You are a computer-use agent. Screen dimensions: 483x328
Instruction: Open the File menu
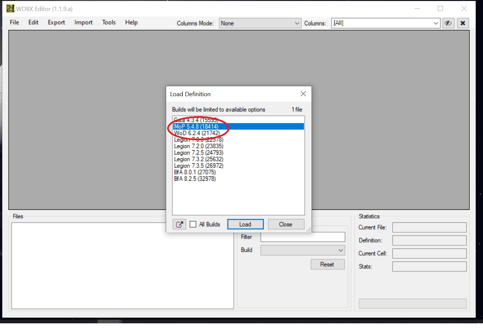coord(14,22)
